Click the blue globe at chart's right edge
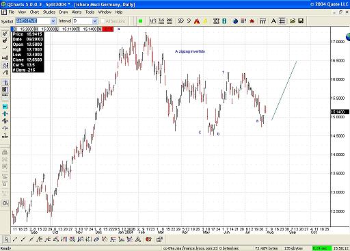Image resolution: width=350 pixels, height=251 pixels. click(348, 37)
